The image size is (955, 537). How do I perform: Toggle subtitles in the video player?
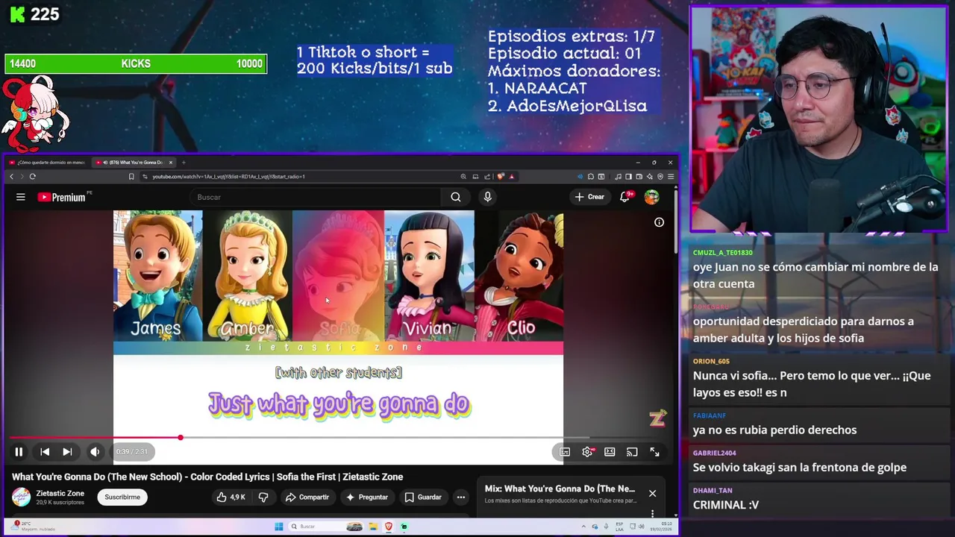coord(565,452)
